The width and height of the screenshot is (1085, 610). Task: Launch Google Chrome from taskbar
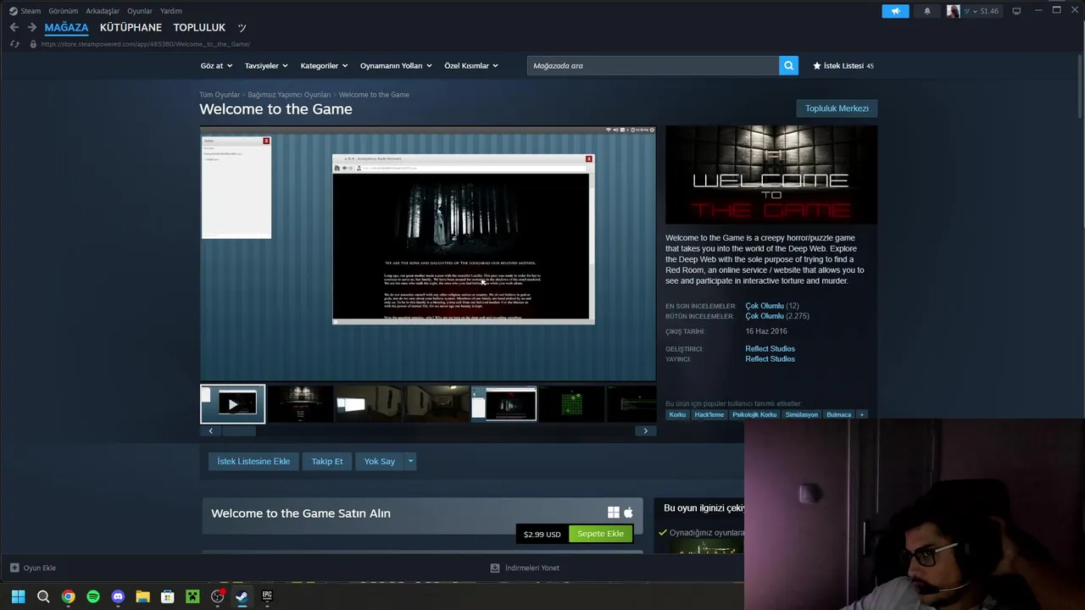click(68, 596)
